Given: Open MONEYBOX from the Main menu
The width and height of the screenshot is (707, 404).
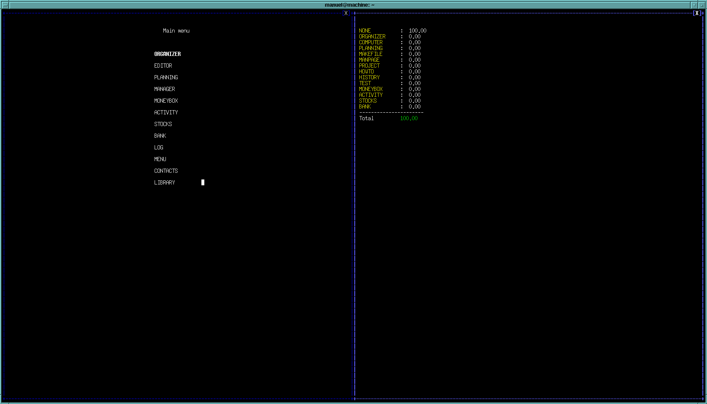Looking at the screenshot, I should (x=166, y=101).
